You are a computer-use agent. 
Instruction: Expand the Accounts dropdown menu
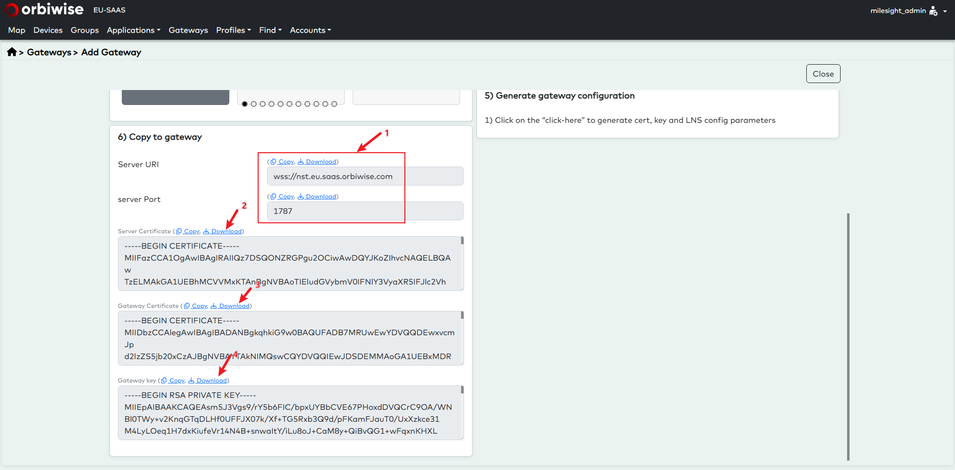click(310, 30)
